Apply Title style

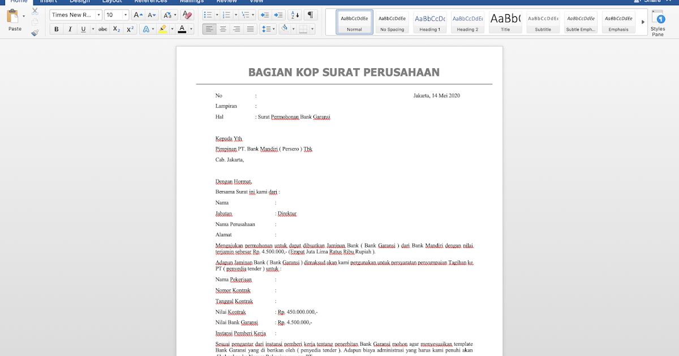[505, 22]
